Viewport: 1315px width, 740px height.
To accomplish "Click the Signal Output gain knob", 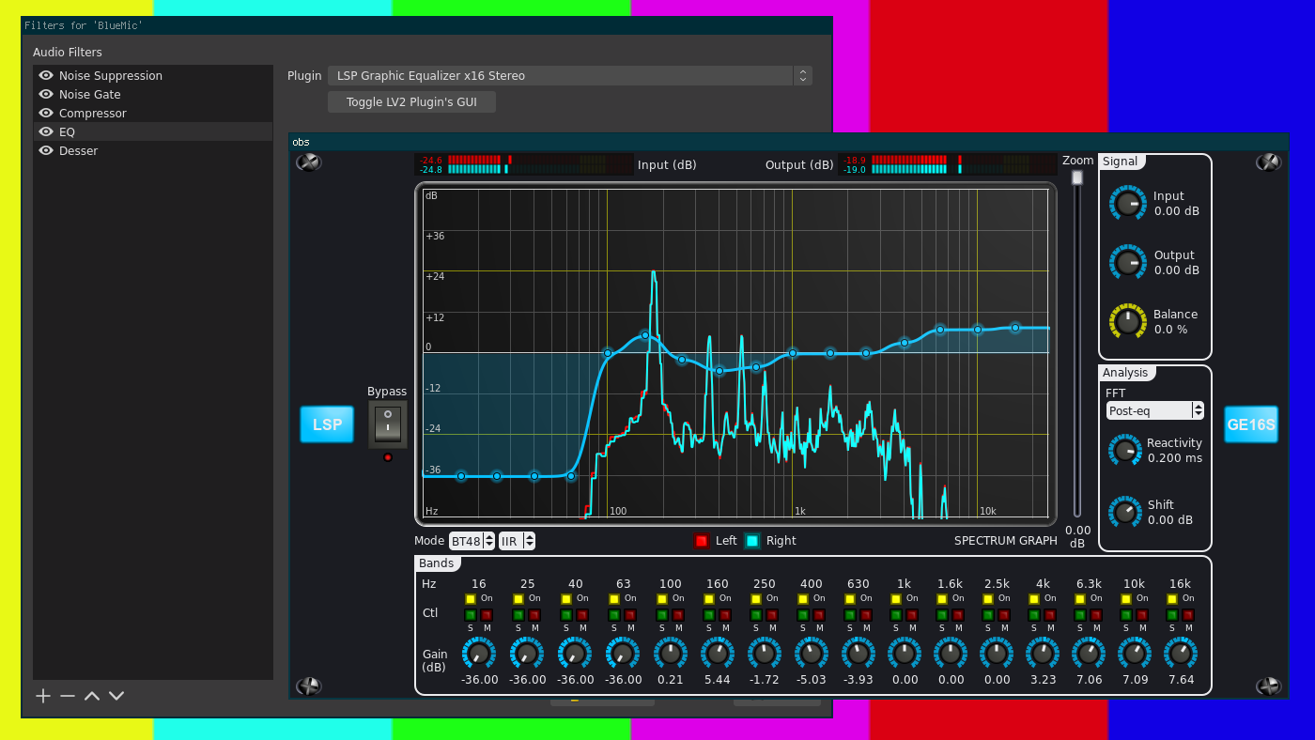I will [x=1127, y=263].
